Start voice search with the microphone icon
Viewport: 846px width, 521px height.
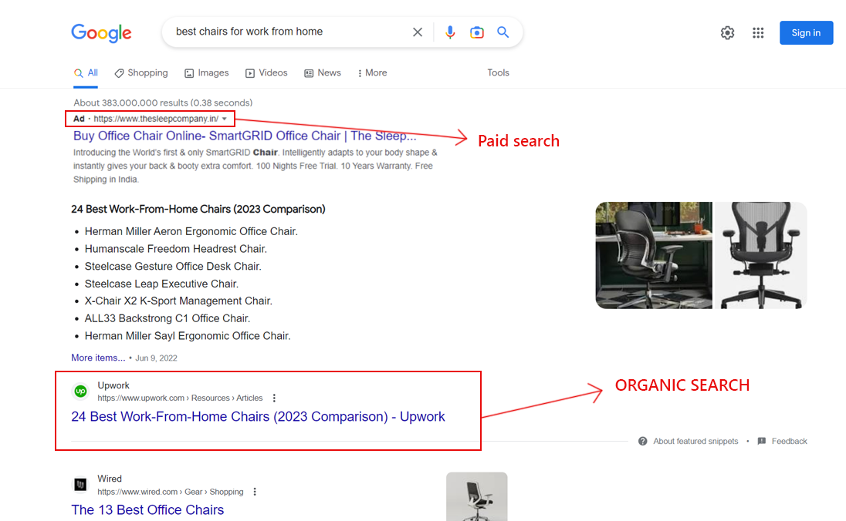pos(450,32)
